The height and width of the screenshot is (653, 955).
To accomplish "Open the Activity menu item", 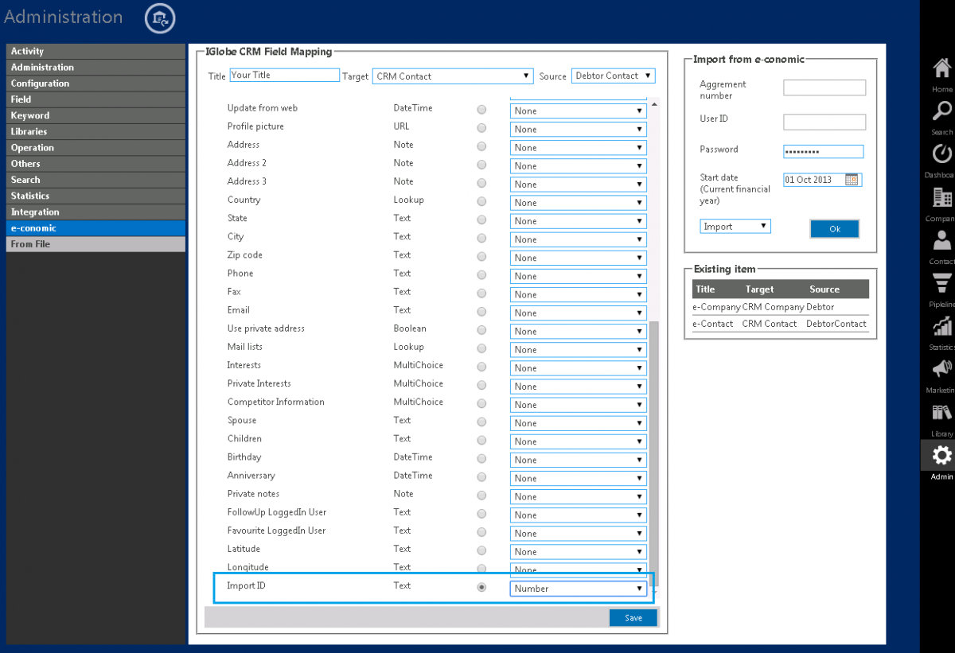I will [95, 51].
